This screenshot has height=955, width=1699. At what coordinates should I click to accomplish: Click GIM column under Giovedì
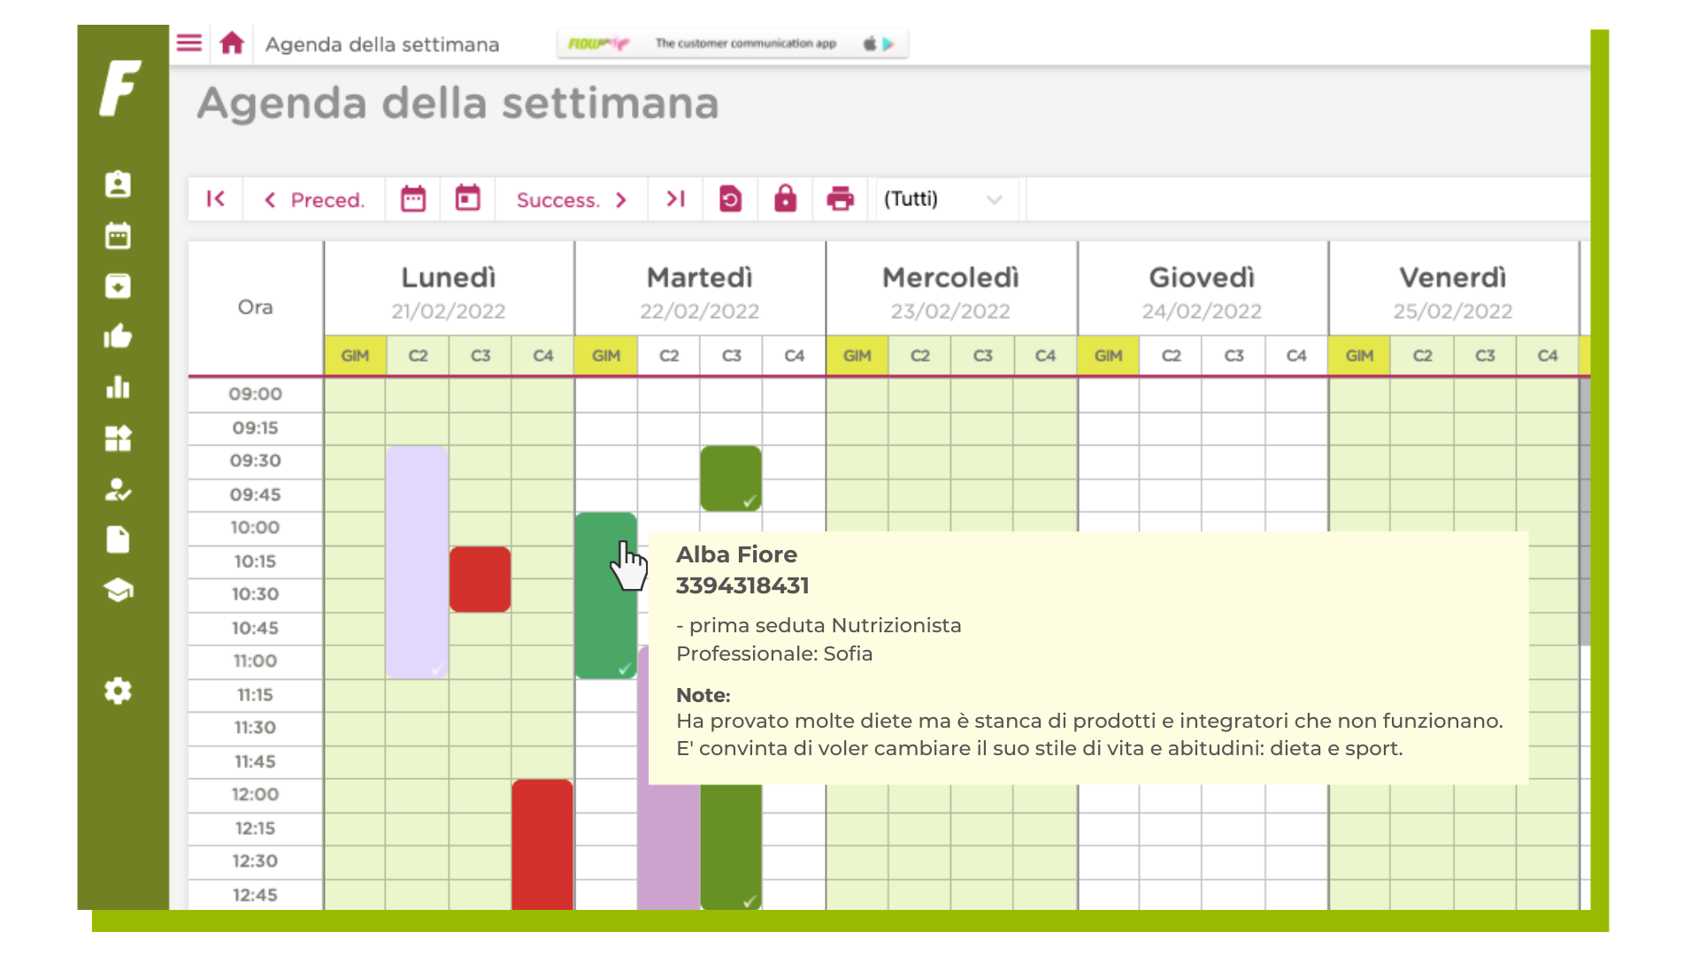1109,355
